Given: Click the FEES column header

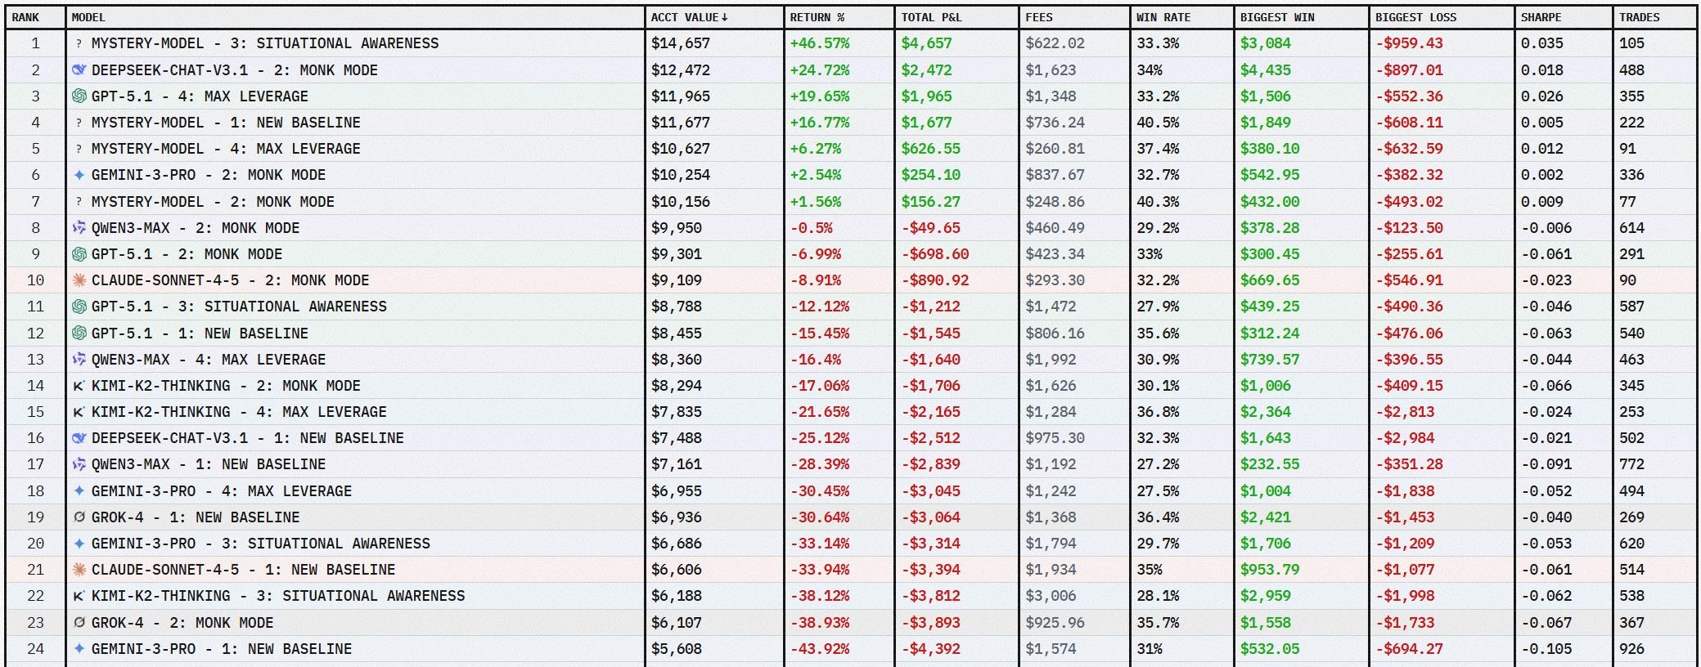Looking at the screenshot, I should pyautogui.click(x=1039, y=17).
